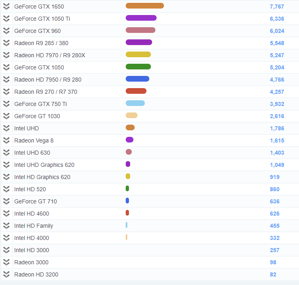Expand the Intel HD 3000 row chevron
299x285 pixels.
(6, 250)
